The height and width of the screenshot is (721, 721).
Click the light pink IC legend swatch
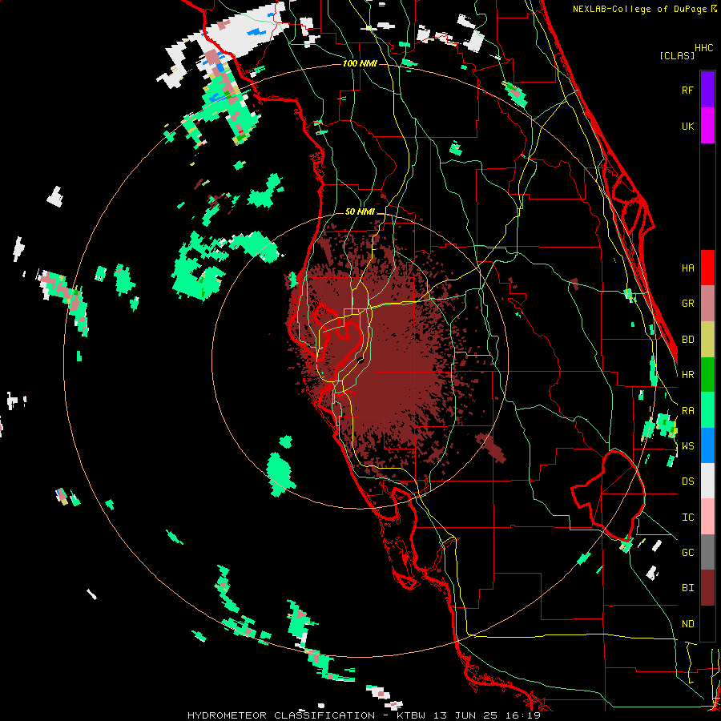(x=707, y=517)
